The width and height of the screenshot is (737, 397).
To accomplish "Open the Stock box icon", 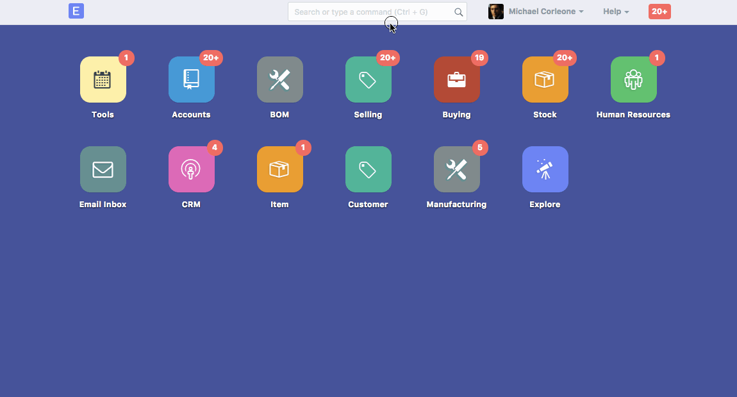I will (x=545, y=80).
